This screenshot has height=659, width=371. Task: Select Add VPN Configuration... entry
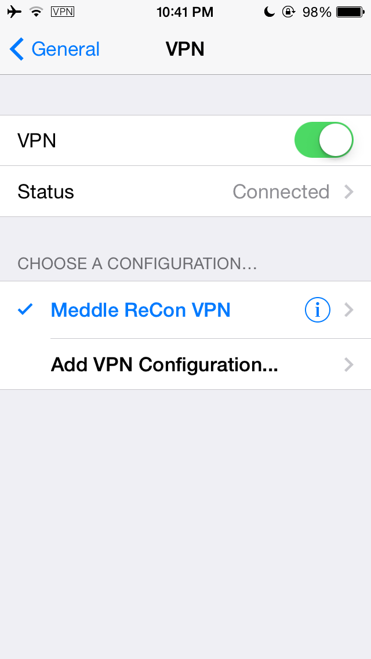[x=185, y=364]
